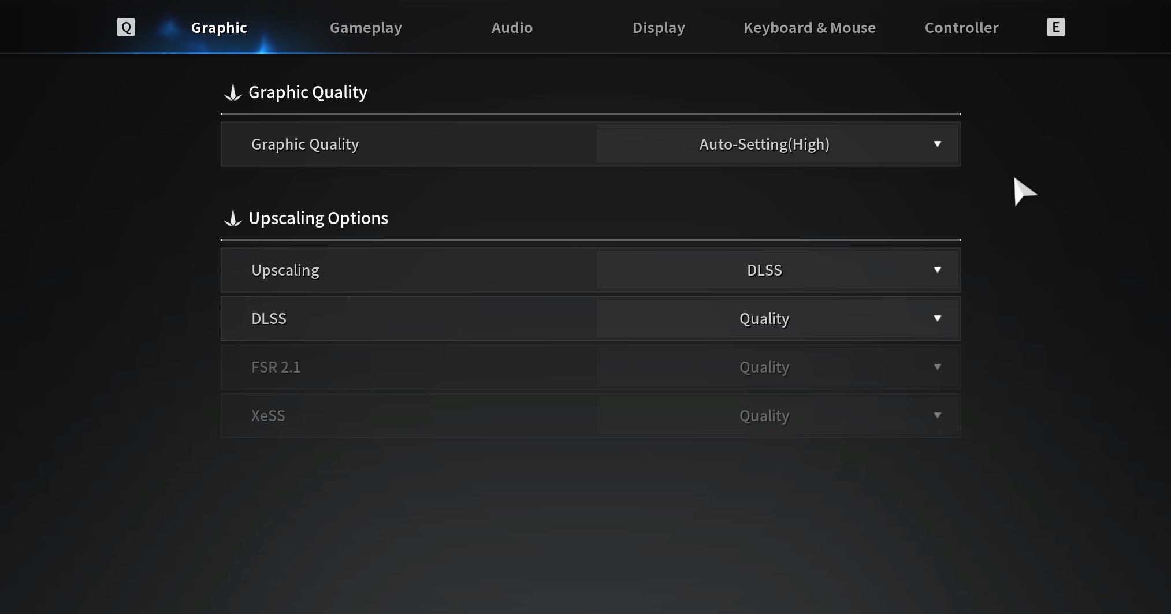This screenshot has height=614, width=1171.
Task: Open the Upscaling method dropdown showing DLSS
Action: (x=764, y=270)
